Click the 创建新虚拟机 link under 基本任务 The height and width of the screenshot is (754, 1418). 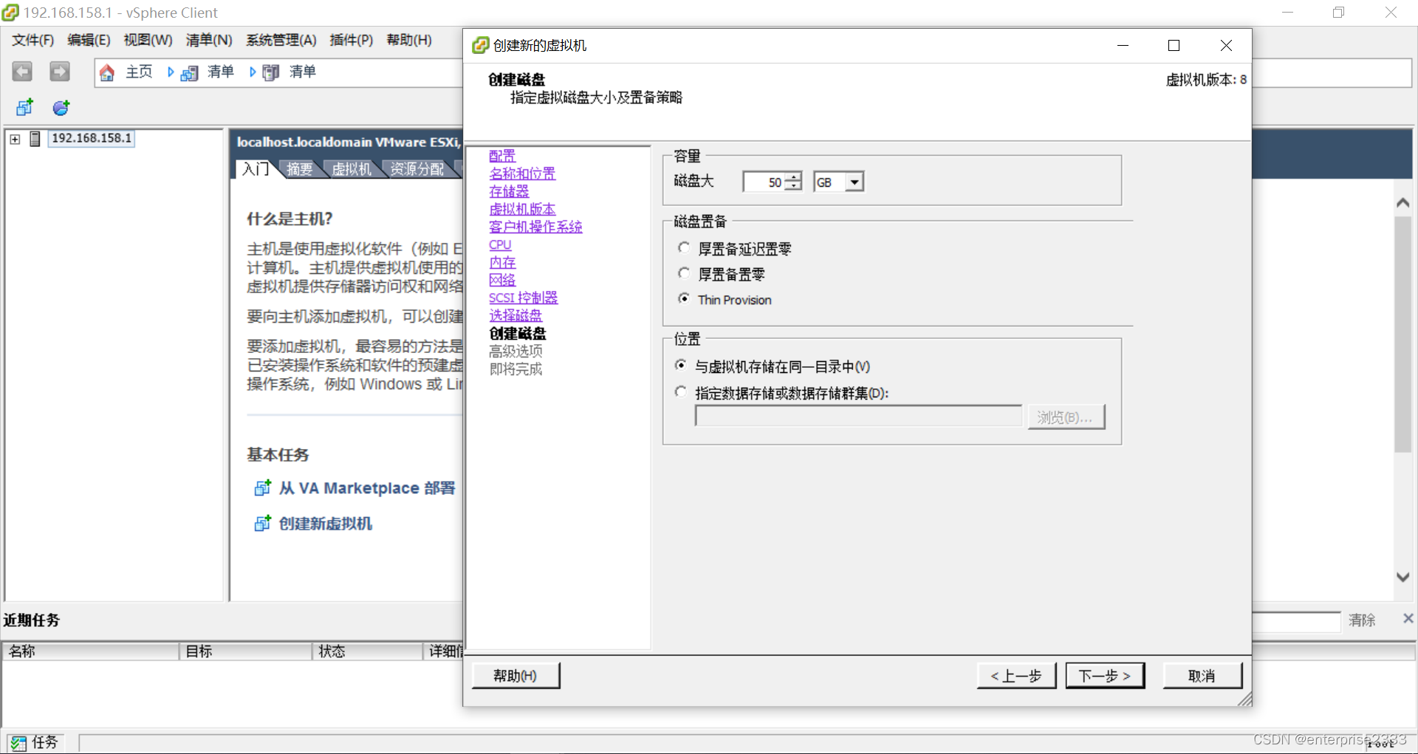pyautogui.click(x=326, y=524)
